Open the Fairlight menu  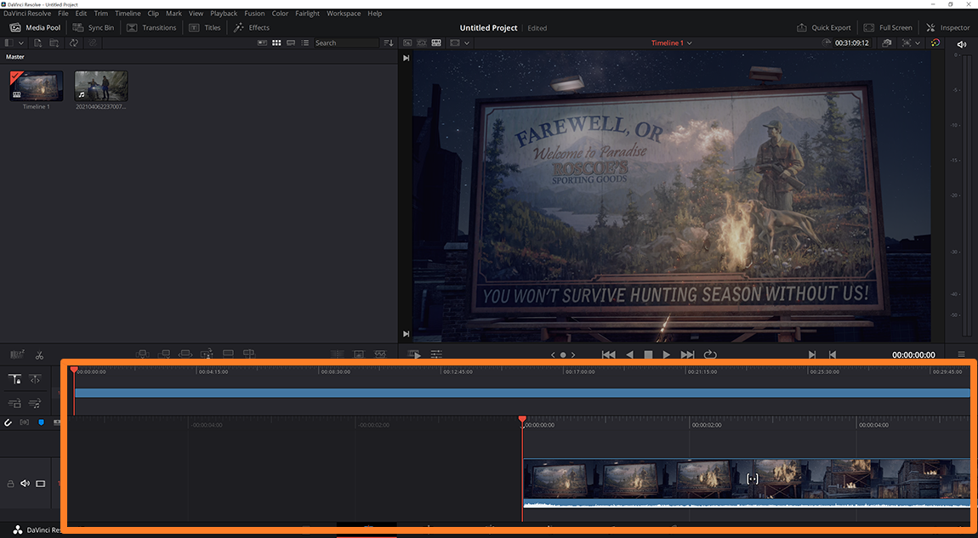pos(307,13)
